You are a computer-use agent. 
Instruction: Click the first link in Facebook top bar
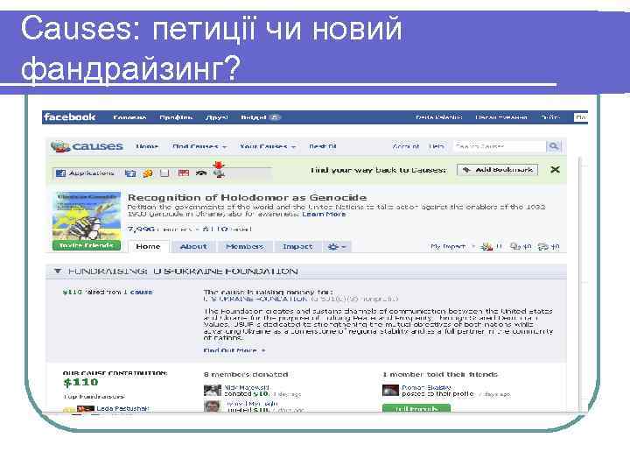(129, 117)
